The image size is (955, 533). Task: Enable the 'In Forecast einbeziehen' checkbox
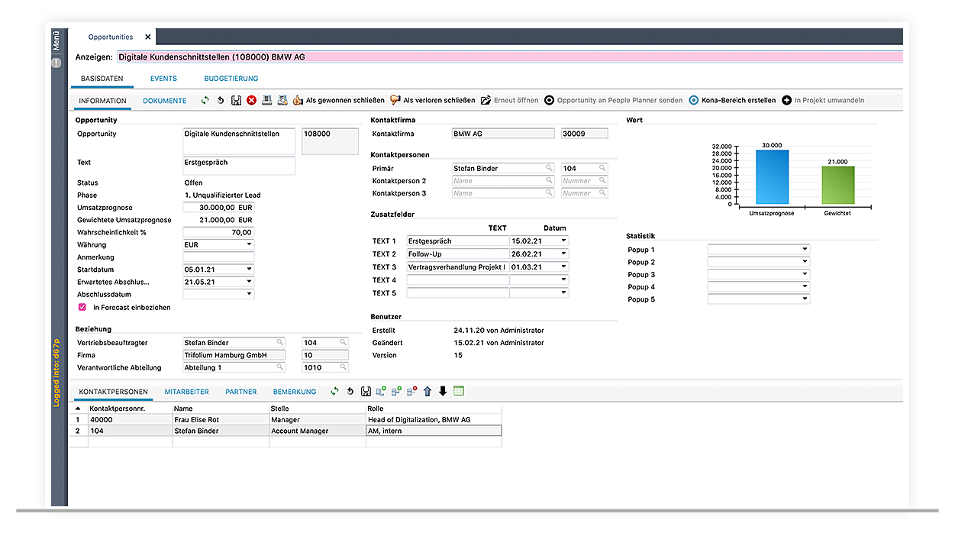[81, 307]
